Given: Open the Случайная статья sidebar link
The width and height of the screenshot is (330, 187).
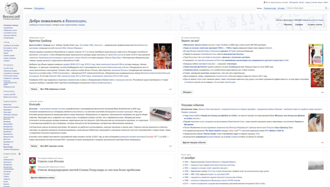Looking at the screenshot, I should tap(10, 33).
